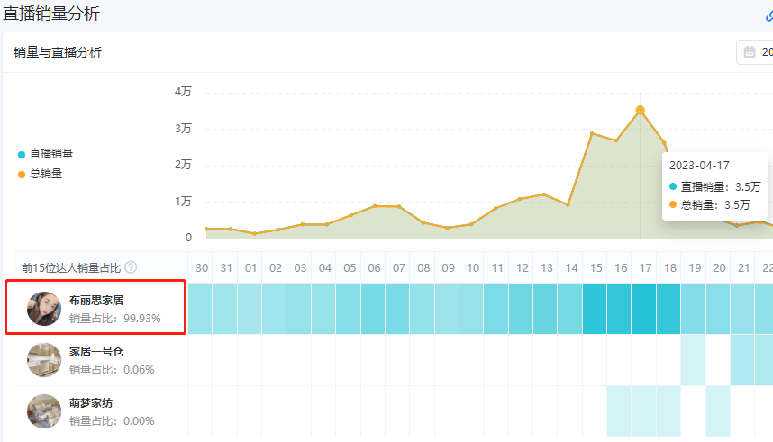The image size is (773, 442).
Task: Click the 萌梦家纺 avatar image
Action: click(44, 411)
